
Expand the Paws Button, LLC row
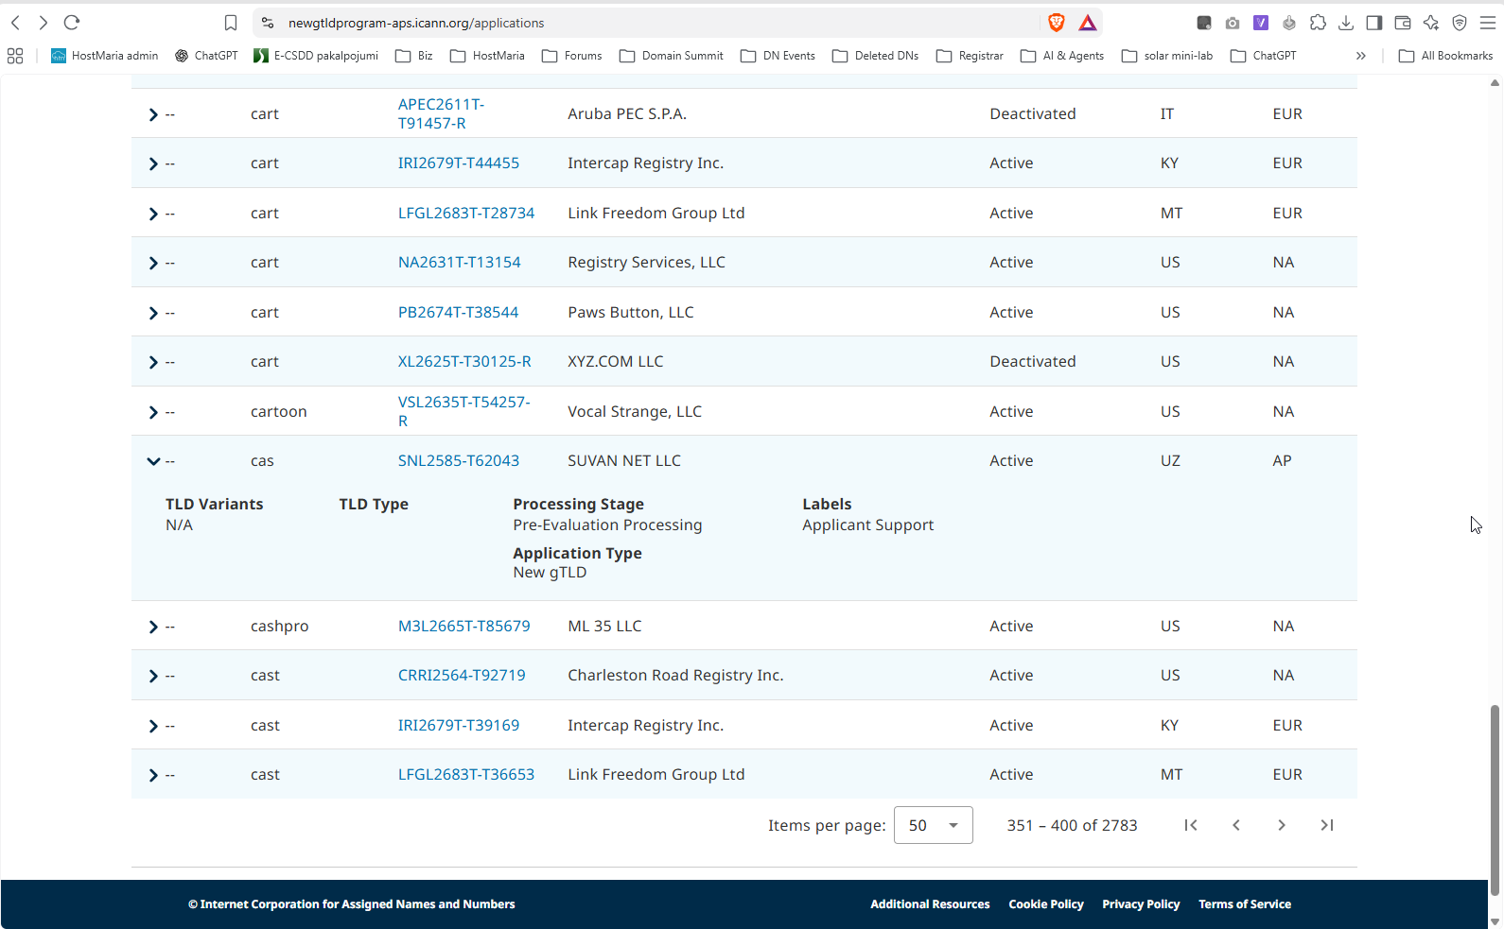click(x=153, y=313)
